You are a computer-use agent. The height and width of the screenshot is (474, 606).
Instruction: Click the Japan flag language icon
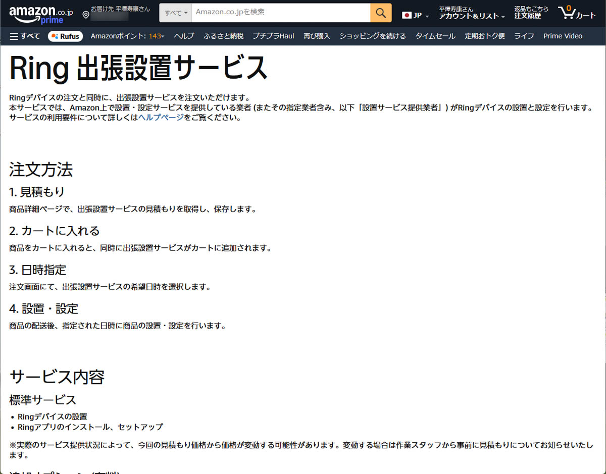pos(407,15)
